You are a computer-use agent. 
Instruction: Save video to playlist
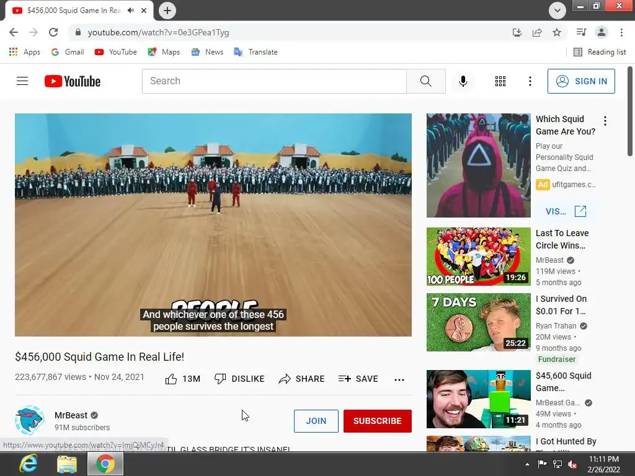point(358,379)
